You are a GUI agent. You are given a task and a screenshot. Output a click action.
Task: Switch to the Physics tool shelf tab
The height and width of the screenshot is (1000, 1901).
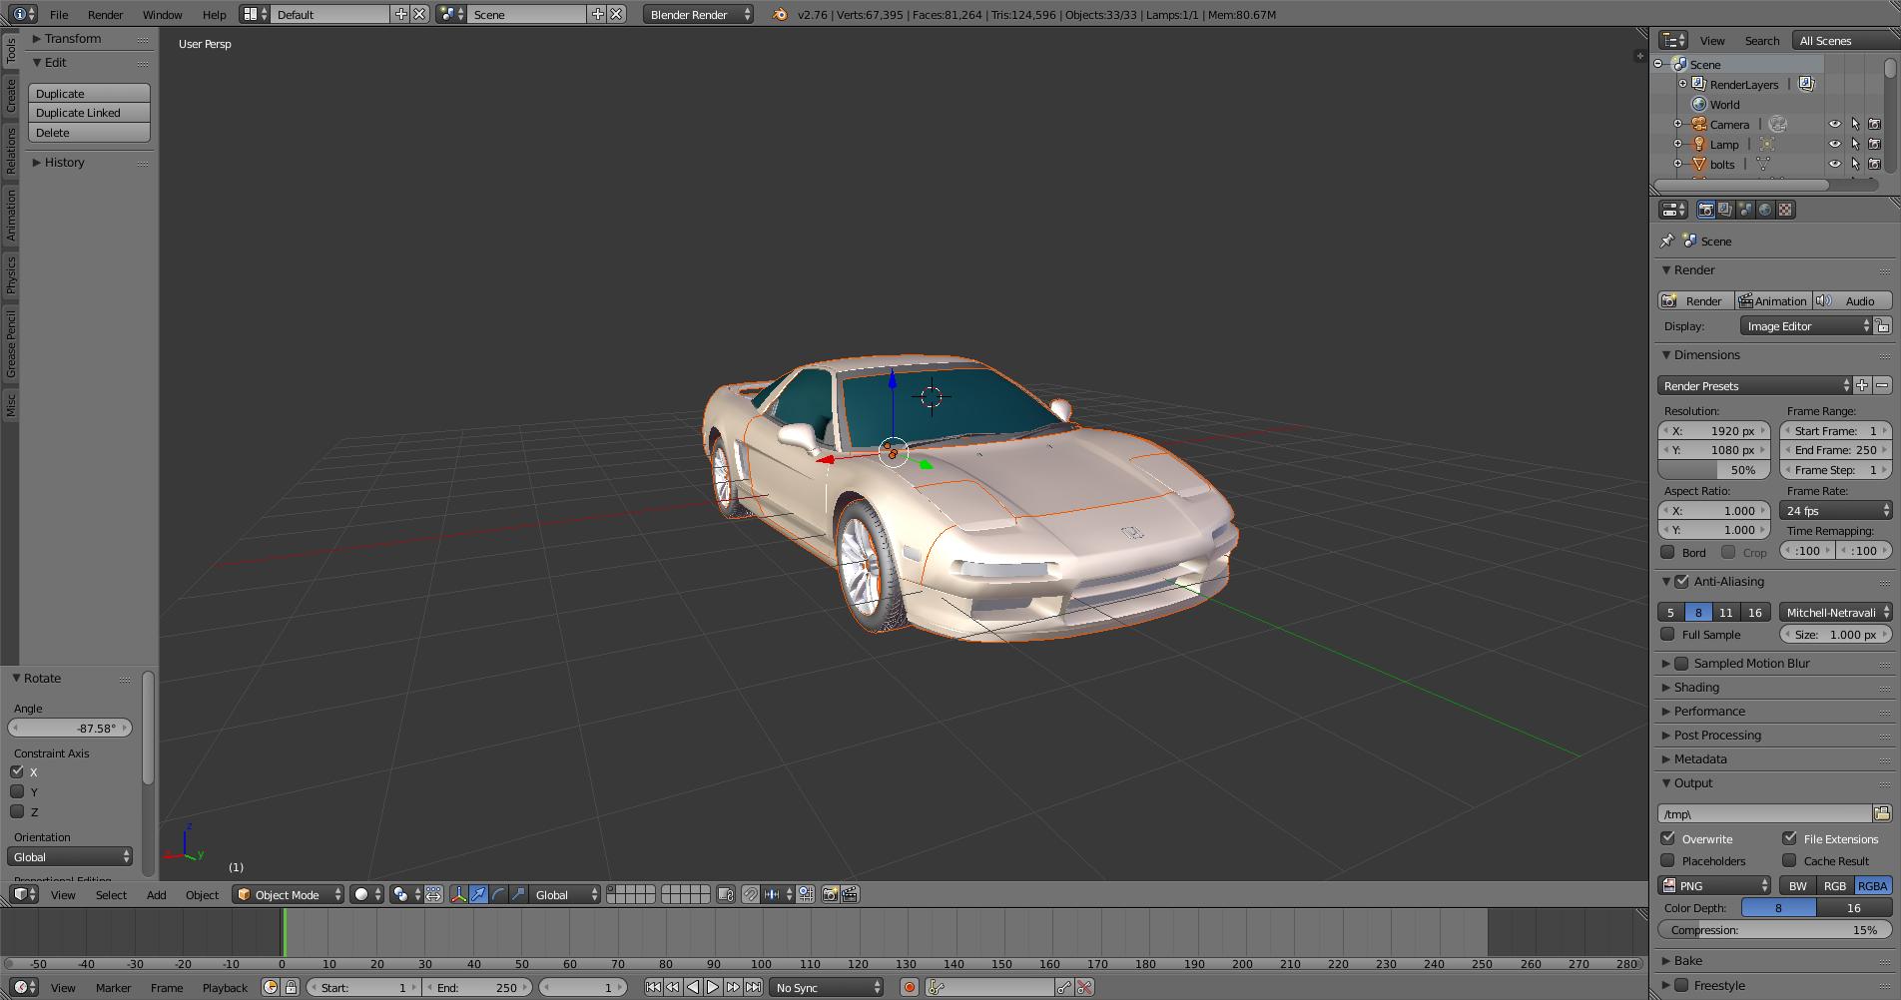pos(11,274)
